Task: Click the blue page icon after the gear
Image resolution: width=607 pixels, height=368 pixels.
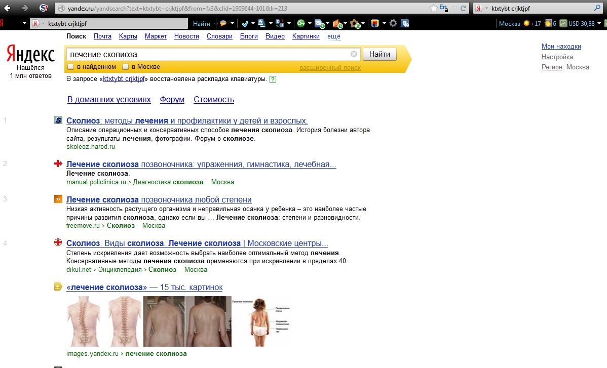Action: 405,24
